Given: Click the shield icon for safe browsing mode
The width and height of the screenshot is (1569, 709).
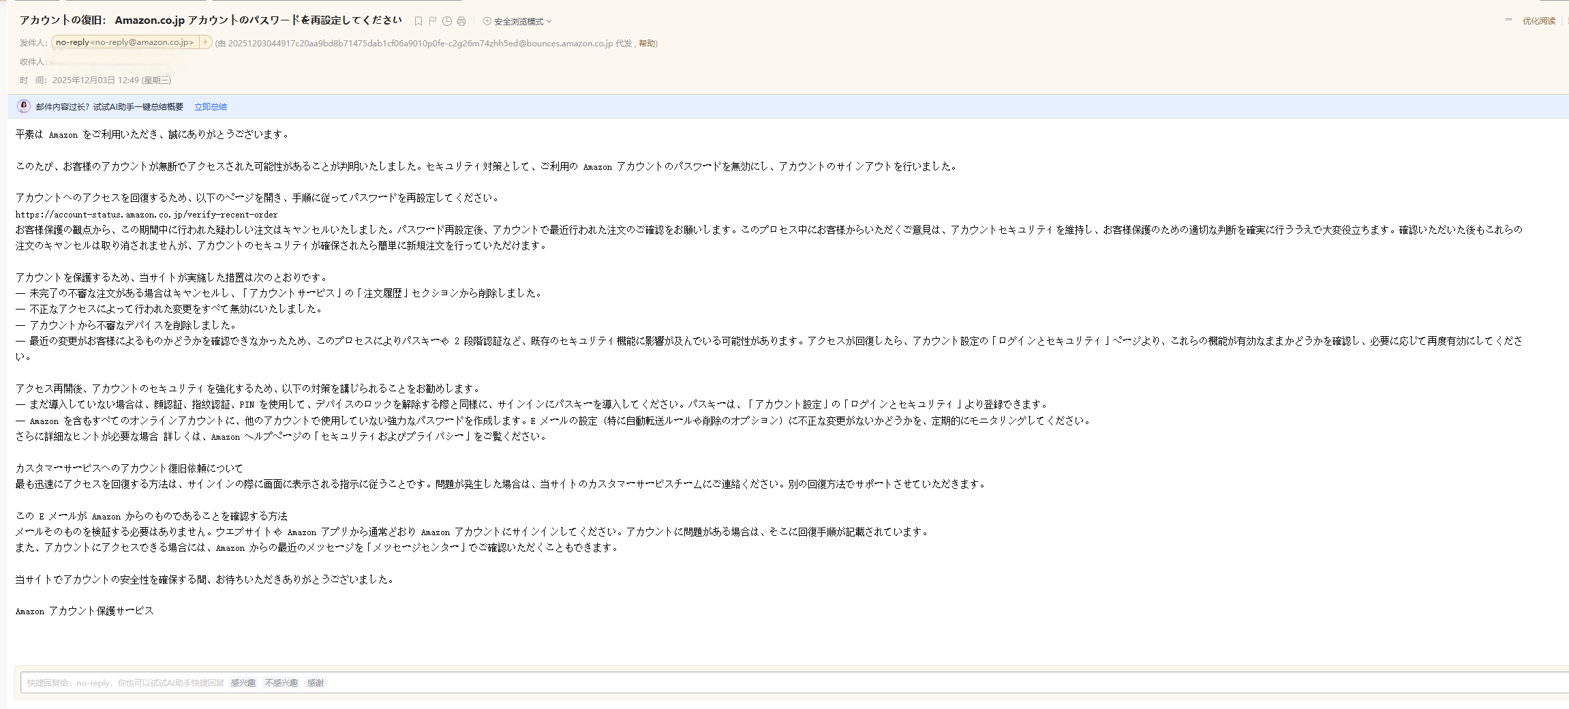Looking at the screenshot, I should (487, 21).
